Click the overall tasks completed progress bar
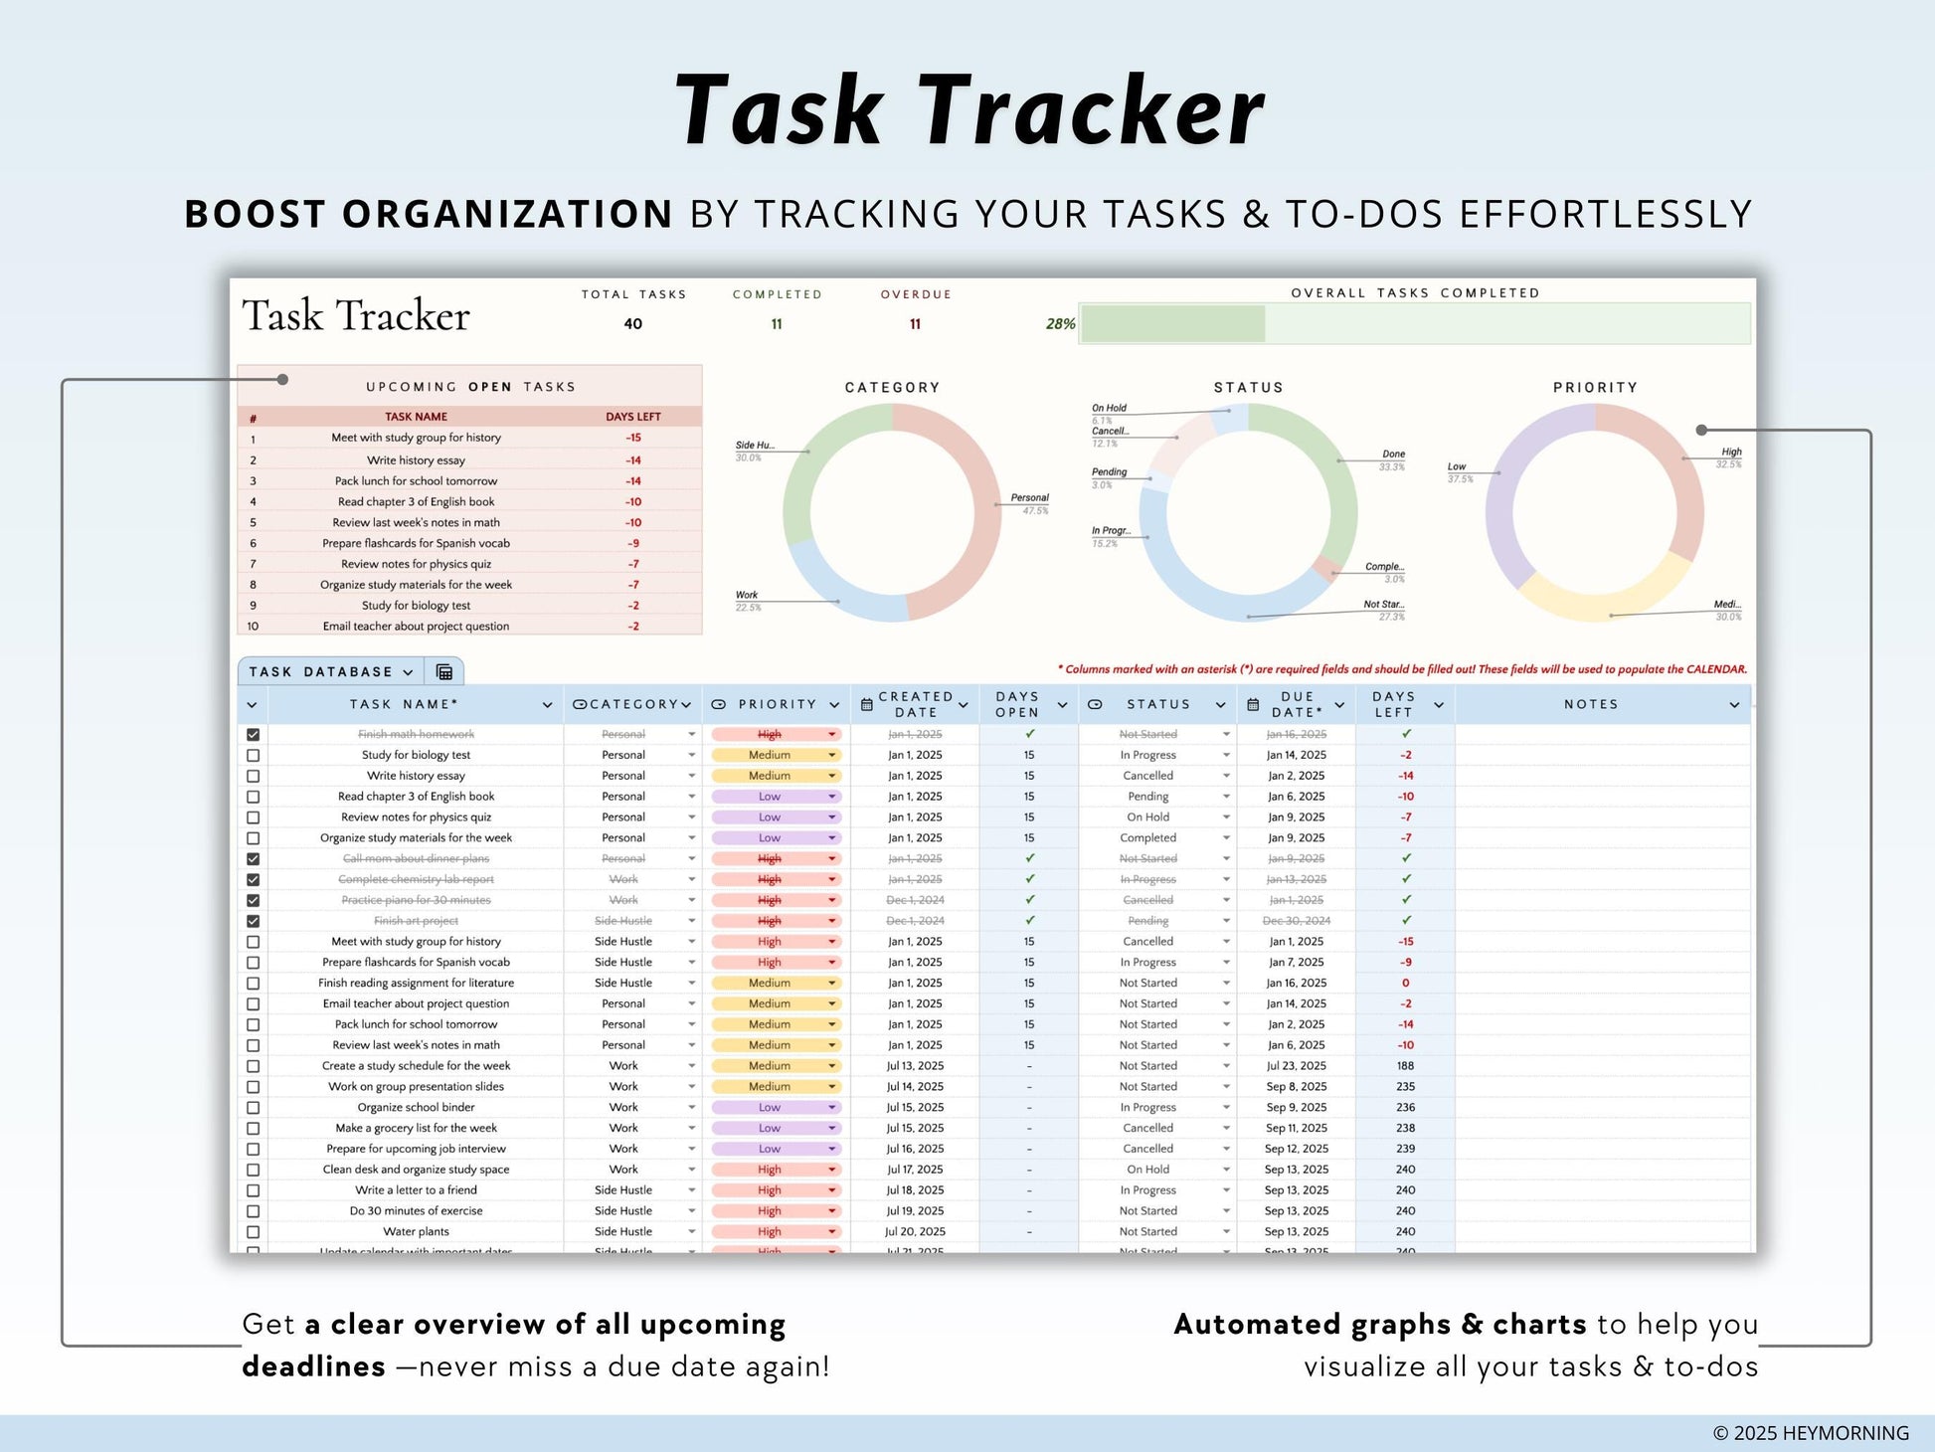 (x=1415, y=324)
